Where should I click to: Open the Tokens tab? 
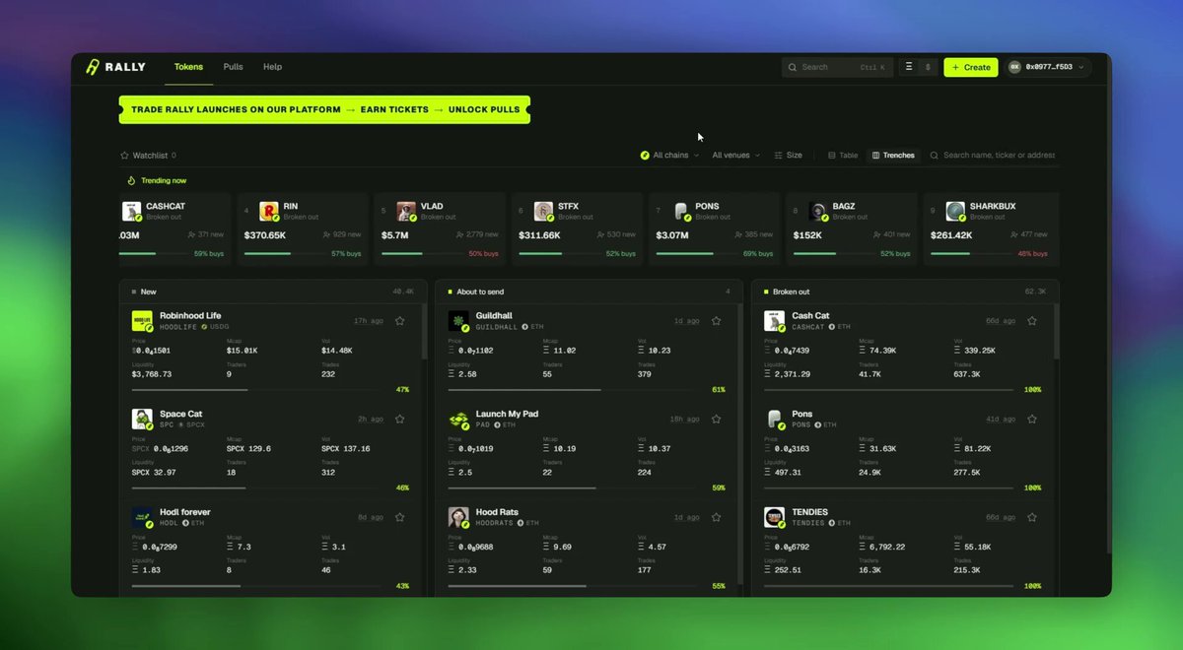click(x=188, y=67)
